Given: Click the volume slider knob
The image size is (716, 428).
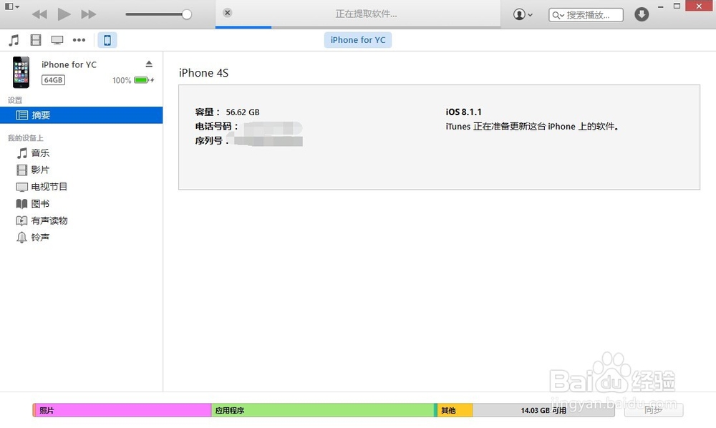Looking at the screenshot, I should pos(186,14).
